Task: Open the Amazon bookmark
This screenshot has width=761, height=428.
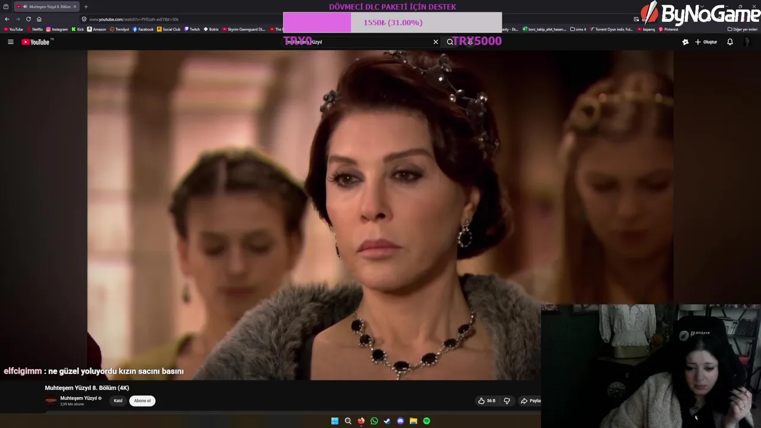Action: point(97,29)
